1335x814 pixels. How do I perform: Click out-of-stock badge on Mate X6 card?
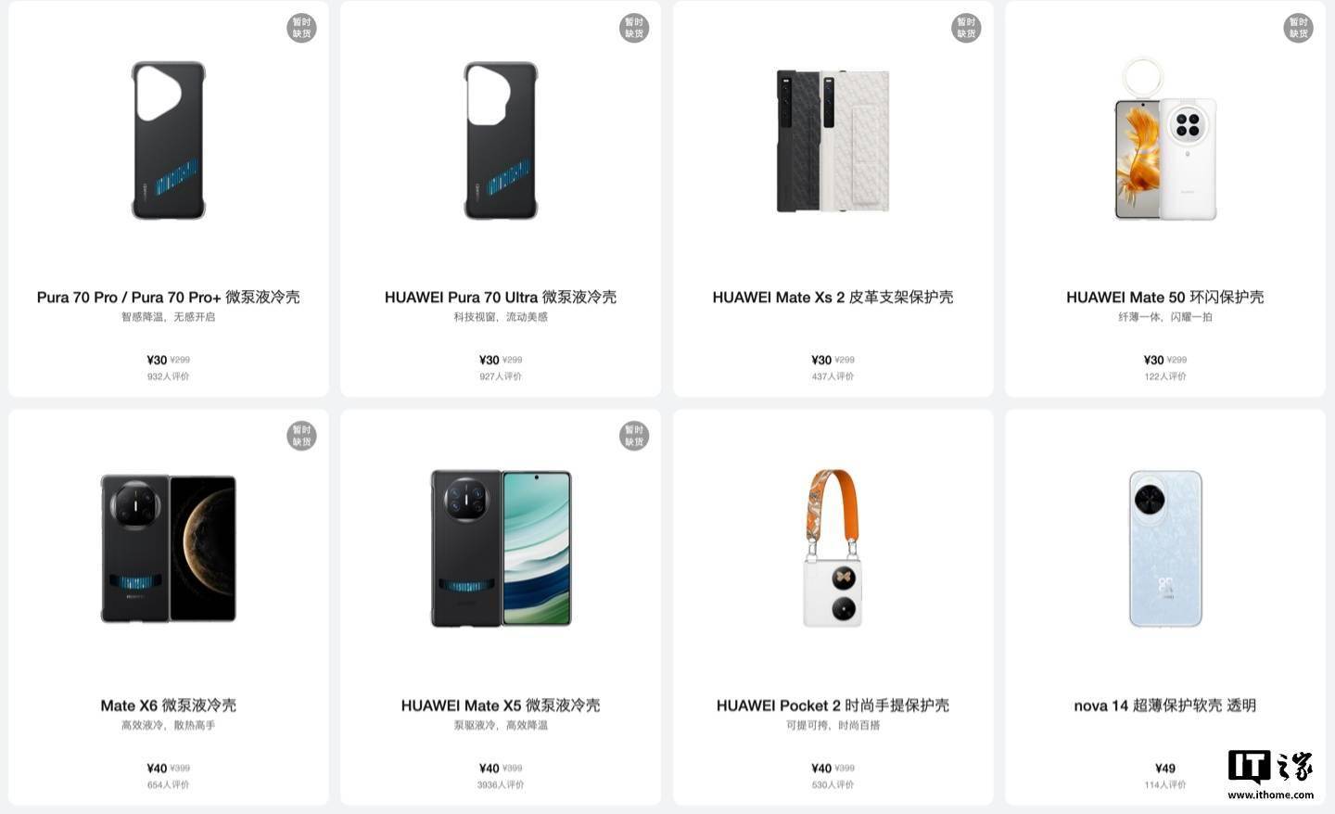click(x=301, y=436)
